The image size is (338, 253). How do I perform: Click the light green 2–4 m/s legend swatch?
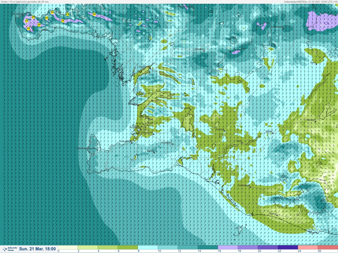(x=88, y=247)
